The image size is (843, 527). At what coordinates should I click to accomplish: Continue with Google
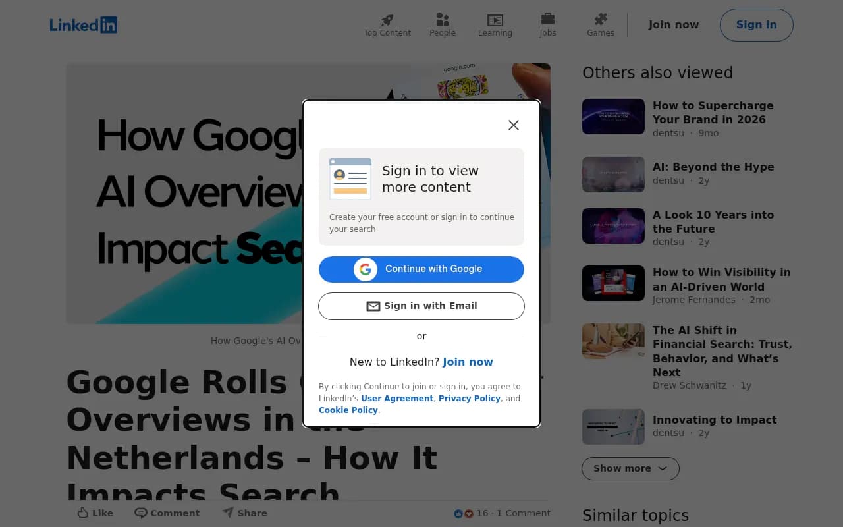coord(421,269)
